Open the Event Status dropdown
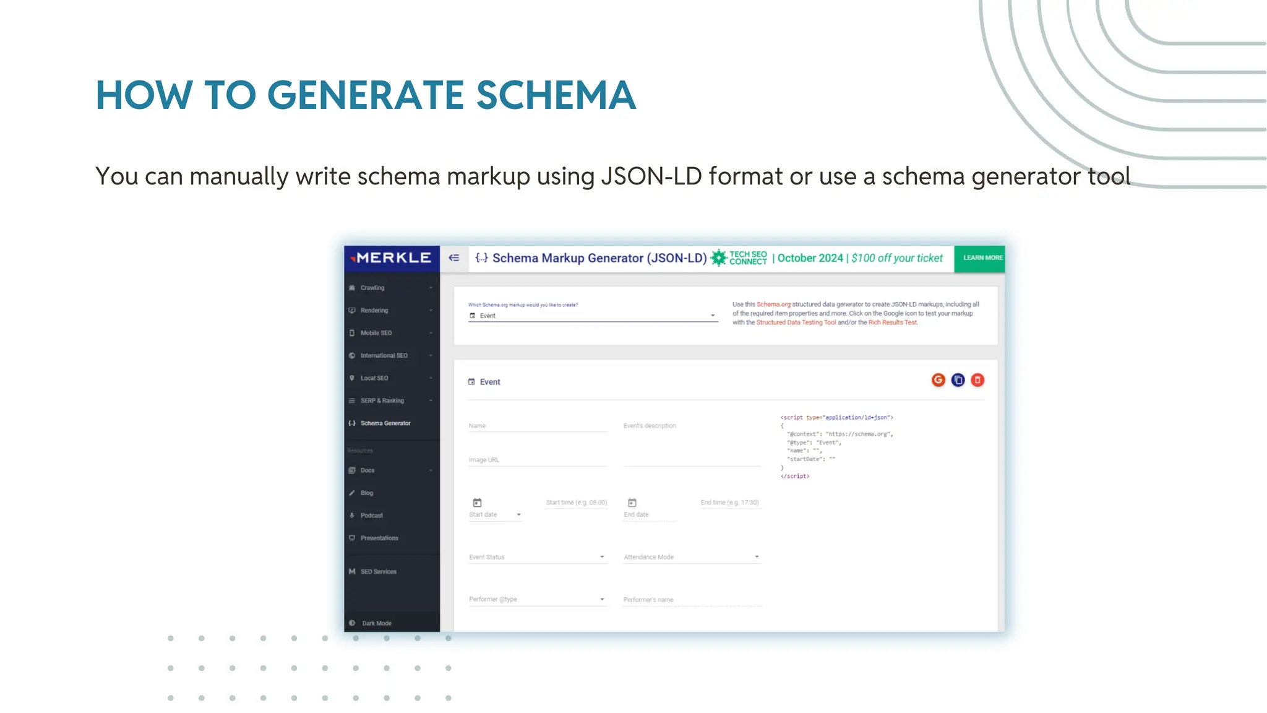The height and width of the screenshot is (713, 1267). click(x=537, y=557)
